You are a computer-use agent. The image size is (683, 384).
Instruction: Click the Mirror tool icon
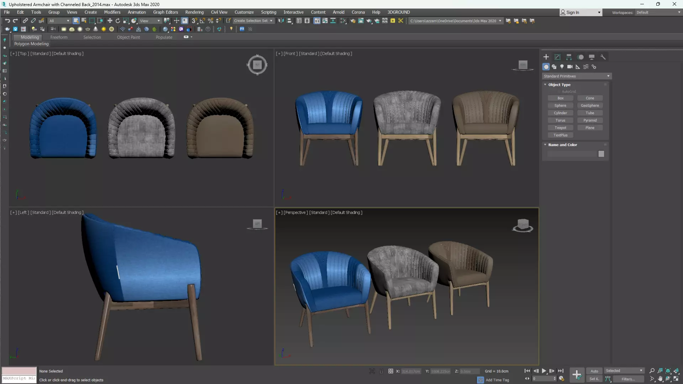281,21
